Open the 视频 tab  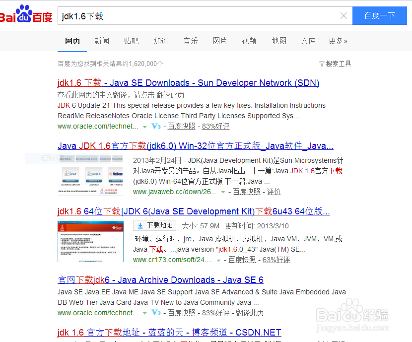(x=249, y=41)
